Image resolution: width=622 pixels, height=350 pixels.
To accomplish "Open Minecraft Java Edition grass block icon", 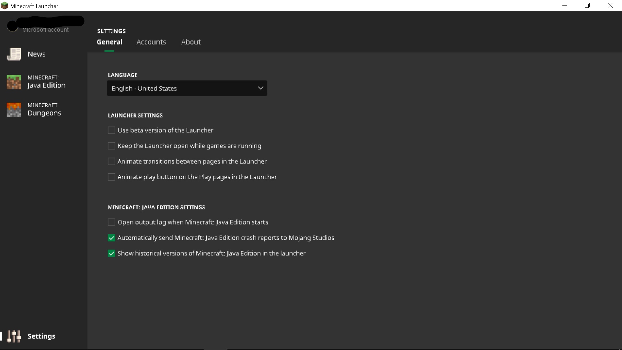I will [14, 82].
